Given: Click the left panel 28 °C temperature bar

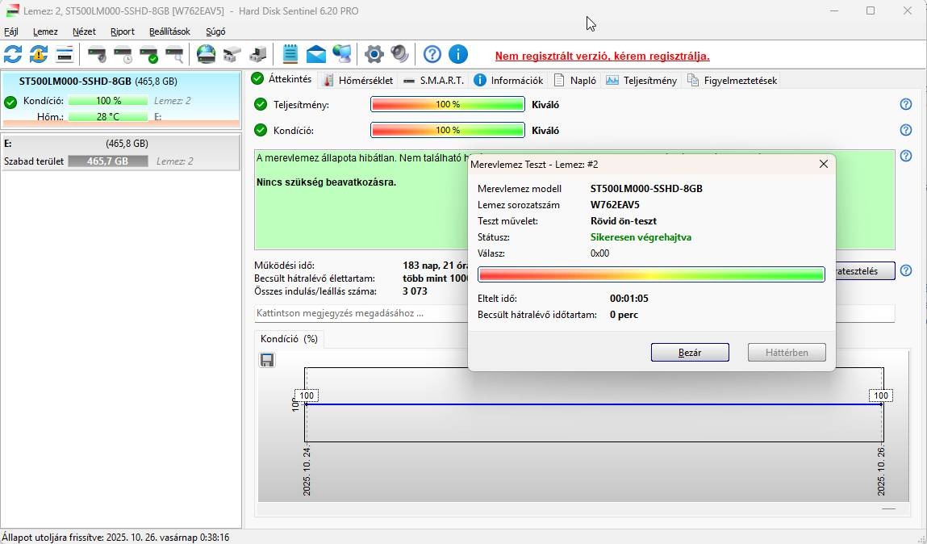Looking at the screenshot, I should tap(107, 117).
